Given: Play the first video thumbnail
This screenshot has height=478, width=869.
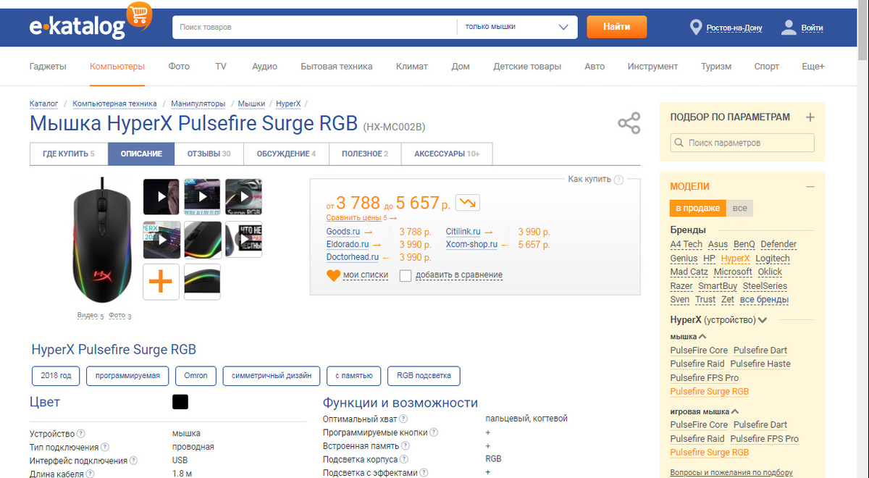Looking at the screenshot, I should pos(161,196).
